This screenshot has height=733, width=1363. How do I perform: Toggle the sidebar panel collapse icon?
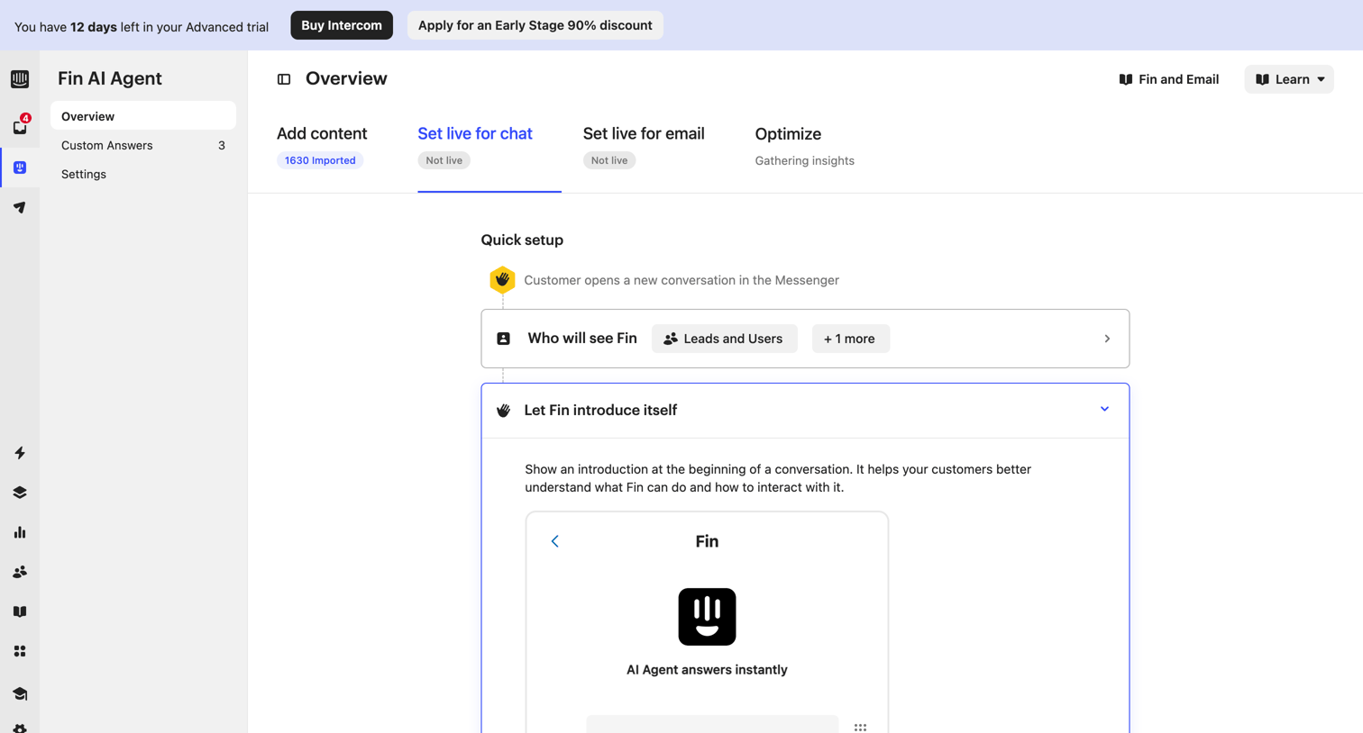(284, 79)
